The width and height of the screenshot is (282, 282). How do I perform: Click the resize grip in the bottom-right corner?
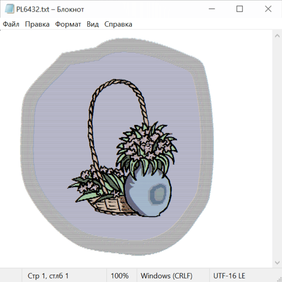pyautogui.click(x=279, y=279)
